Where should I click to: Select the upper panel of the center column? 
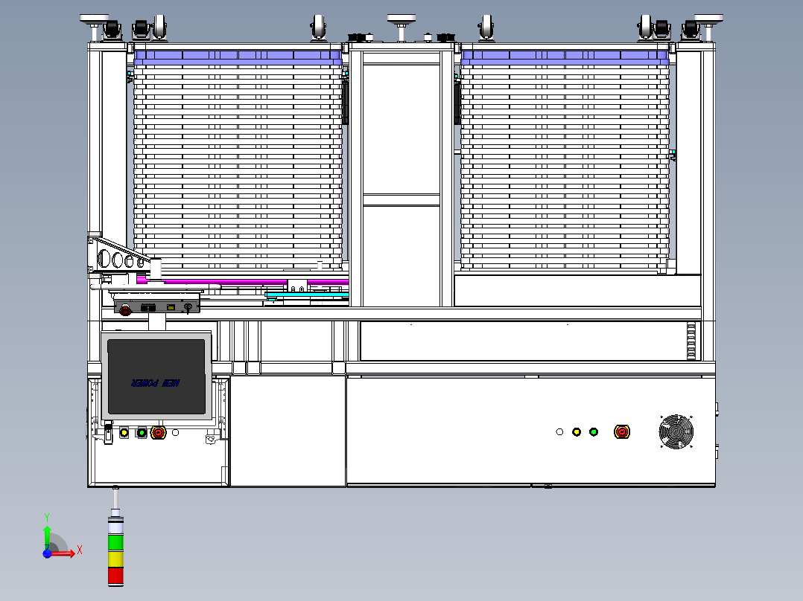tap(401, 129)
